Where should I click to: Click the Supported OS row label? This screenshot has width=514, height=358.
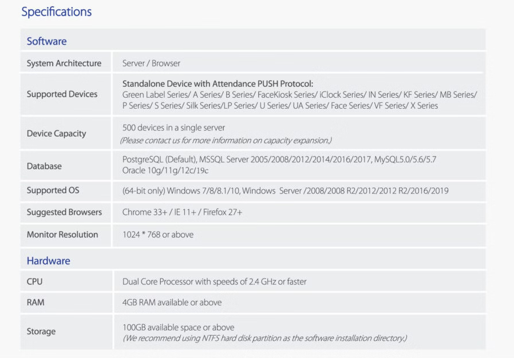click(x=53, y=190)
